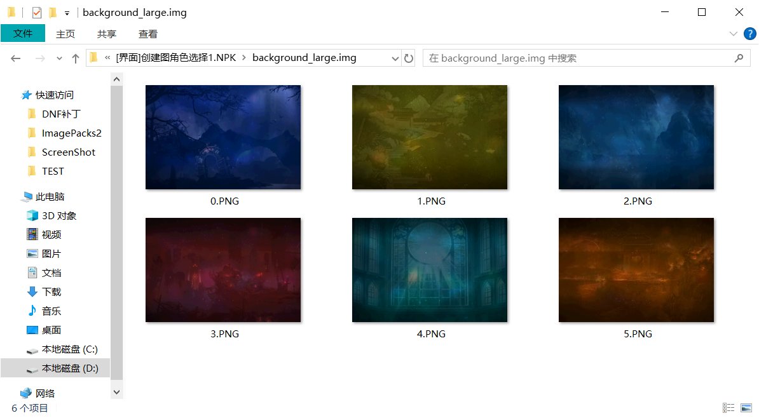This screenshot has width=759, height=418.
Task: Click the 0.PNG file name label
Action: [224, 201]
